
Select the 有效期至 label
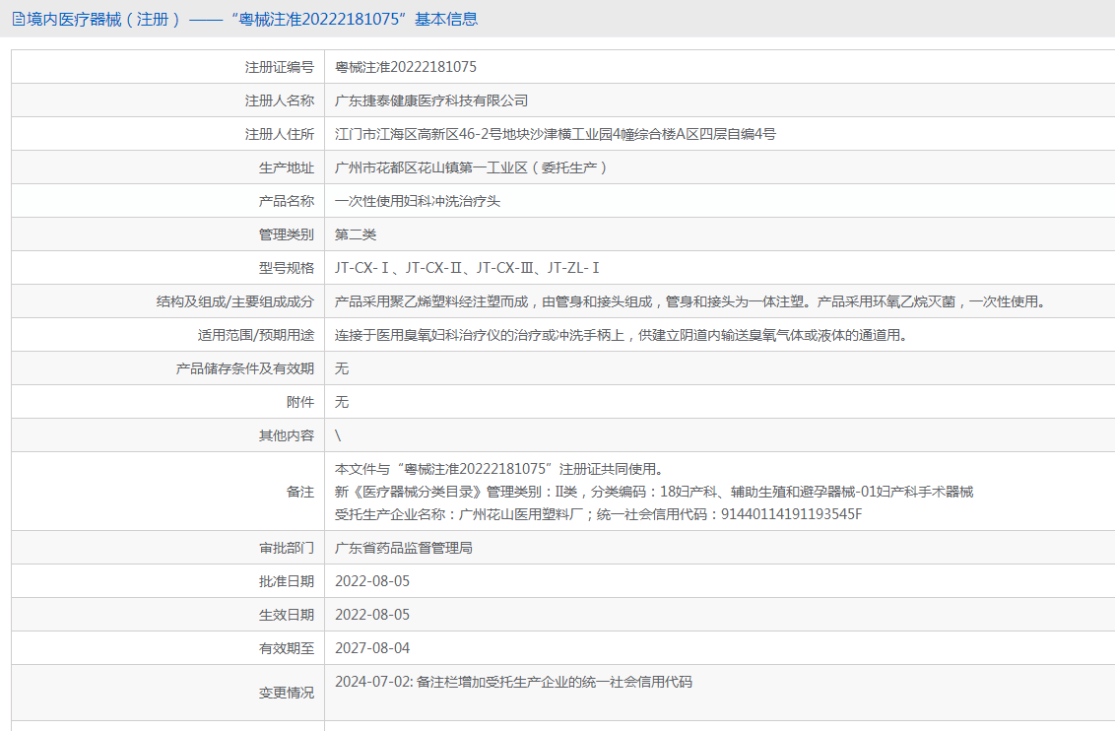pos(287,648)
